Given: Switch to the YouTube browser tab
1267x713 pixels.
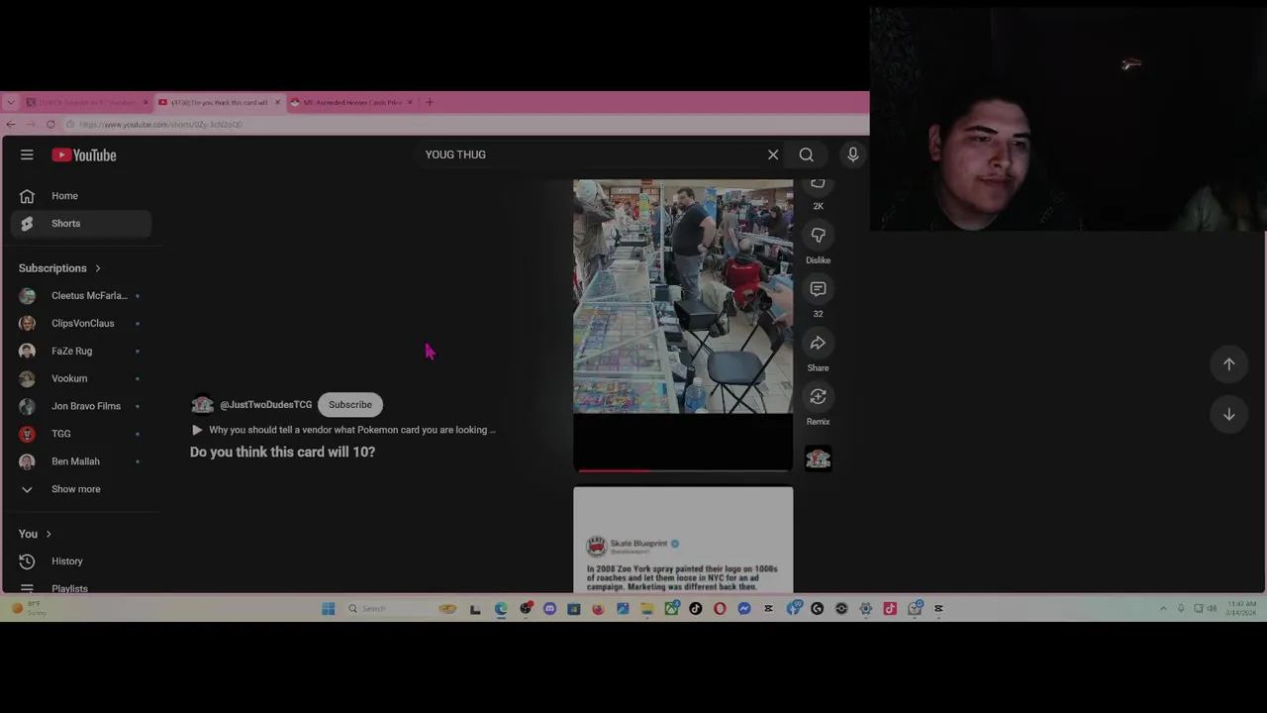Looking at the screenshot, I should [219, 102].
